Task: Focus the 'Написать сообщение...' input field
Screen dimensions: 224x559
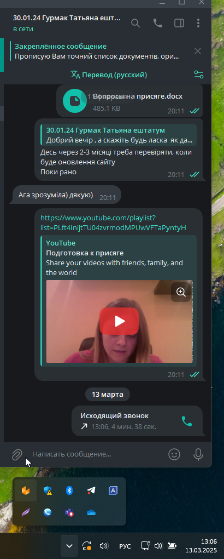Action: click(x=96, y=454)
